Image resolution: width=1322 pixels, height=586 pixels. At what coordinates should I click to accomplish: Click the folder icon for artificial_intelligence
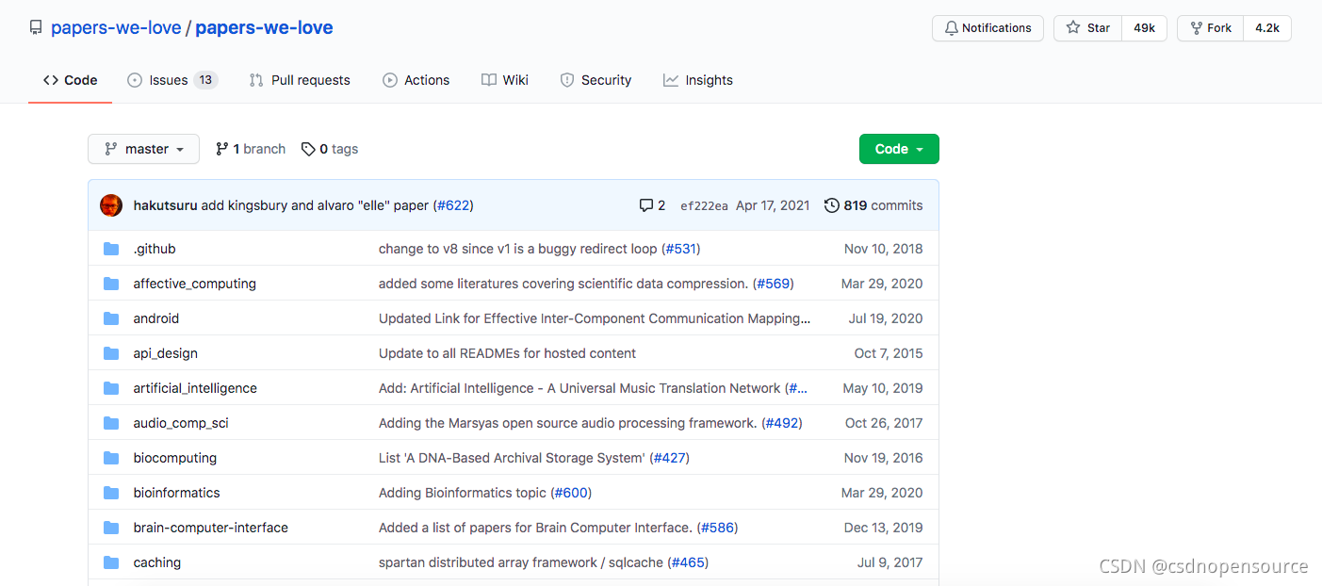[x=111, y=388]
